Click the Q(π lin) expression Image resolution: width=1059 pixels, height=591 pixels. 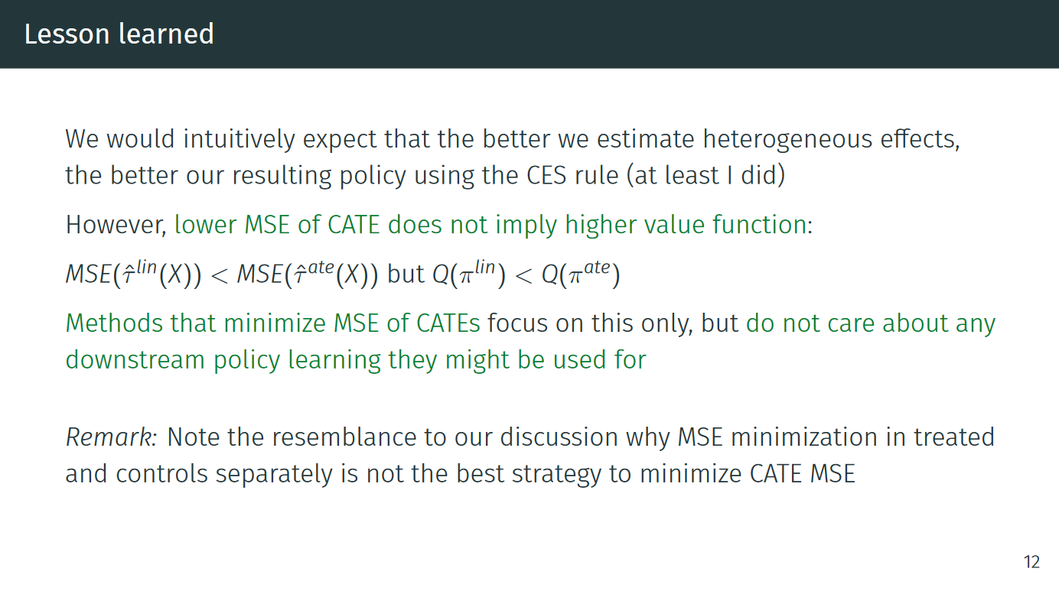pyautogui.click(x=469, y=274)
